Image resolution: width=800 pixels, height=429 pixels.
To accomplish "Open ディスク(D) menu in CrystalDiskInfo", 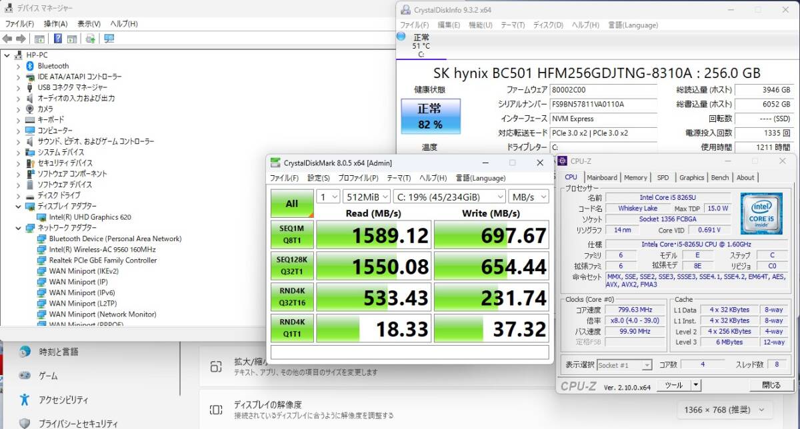I will [x=548, y=25].
